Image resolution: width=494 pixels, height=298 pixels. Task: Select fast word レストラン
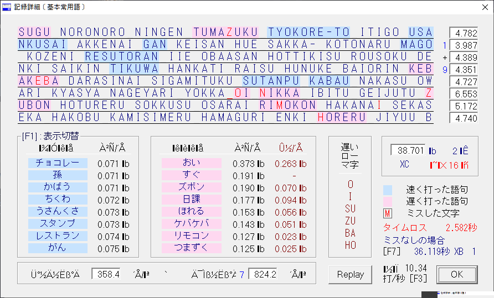click(x=58, y=236)
